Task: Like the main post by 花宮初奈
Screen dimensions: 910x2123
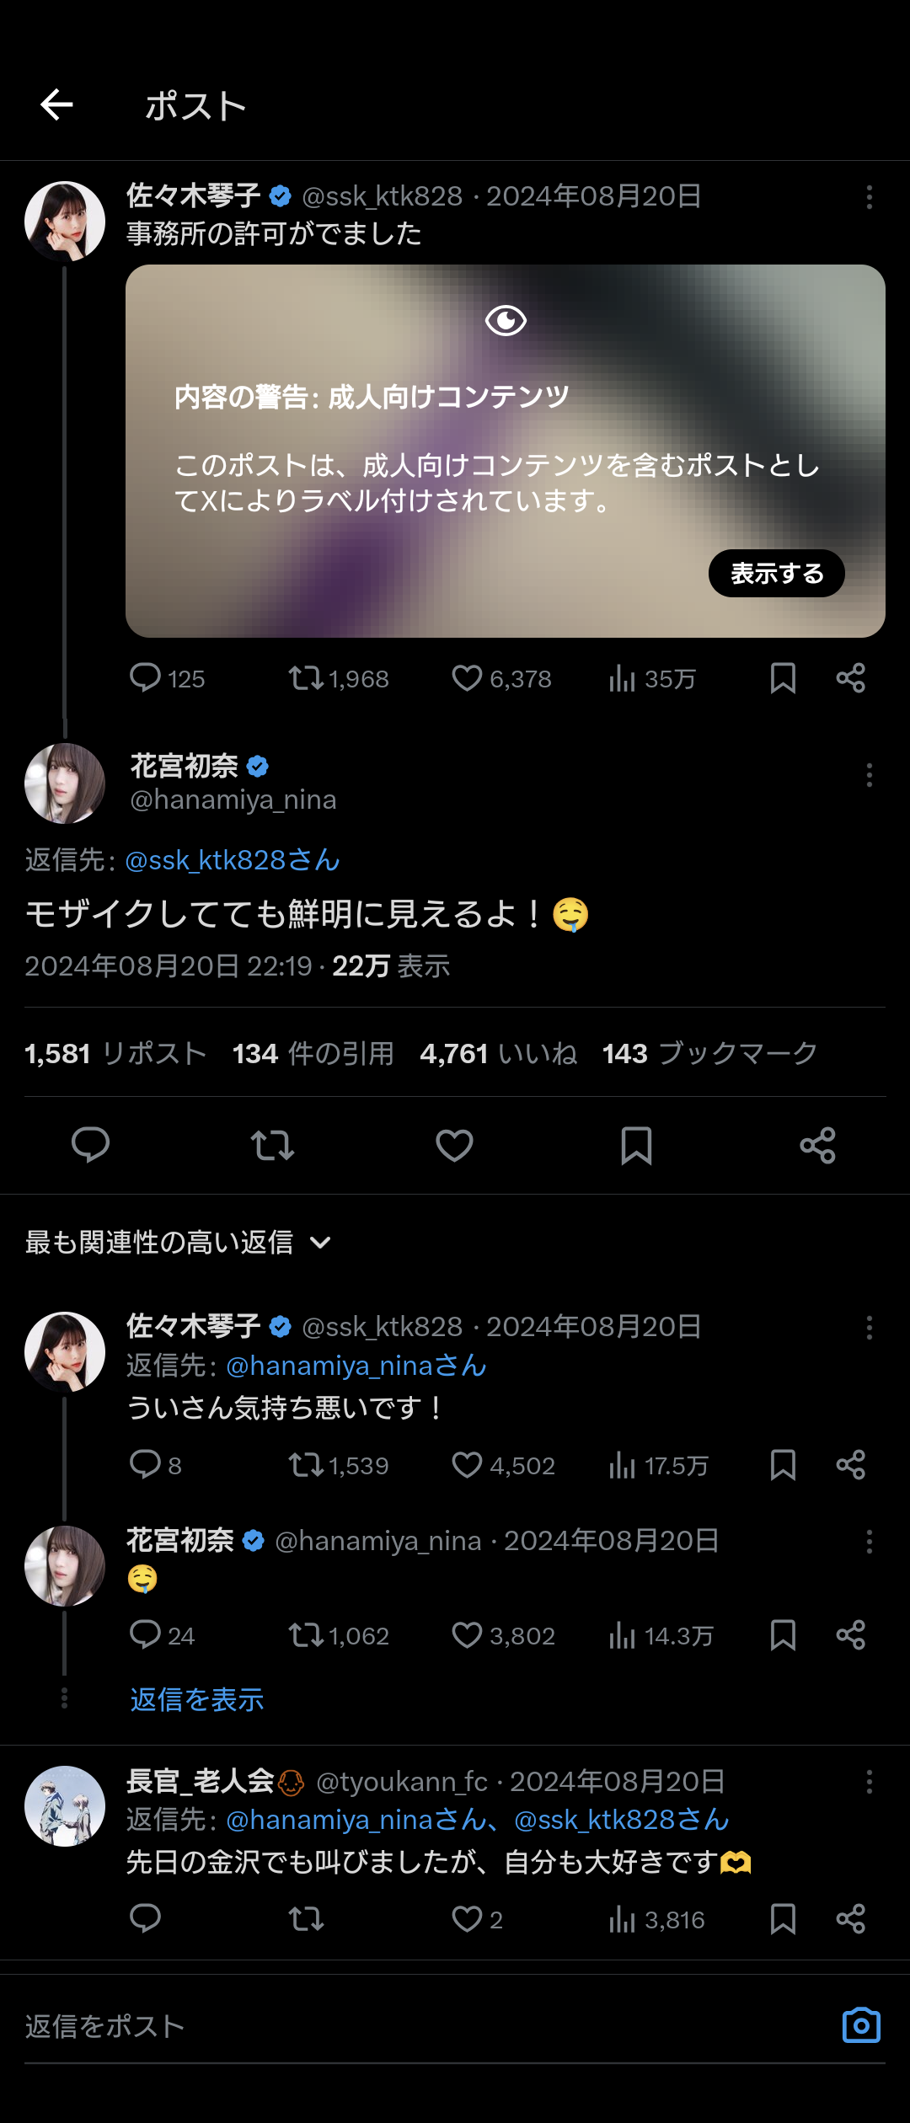Action: click(454, 1145)
